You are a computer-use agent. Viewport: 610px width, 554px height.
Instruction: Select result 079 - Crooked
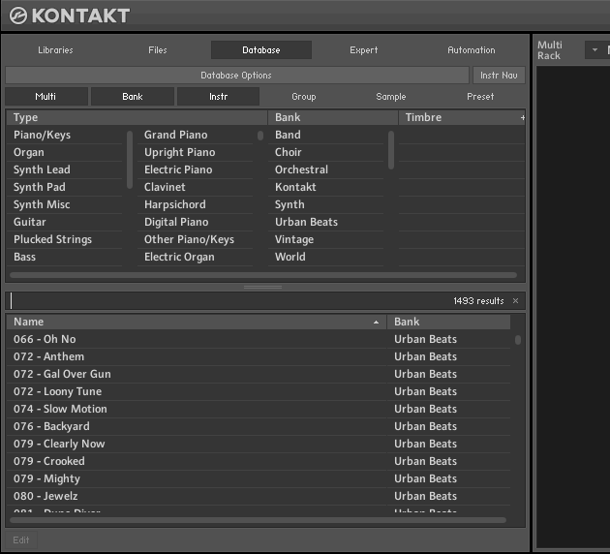tap(259, 461)
